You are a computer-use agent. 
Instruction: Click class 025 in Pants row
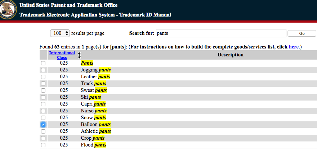pos(64,63)
